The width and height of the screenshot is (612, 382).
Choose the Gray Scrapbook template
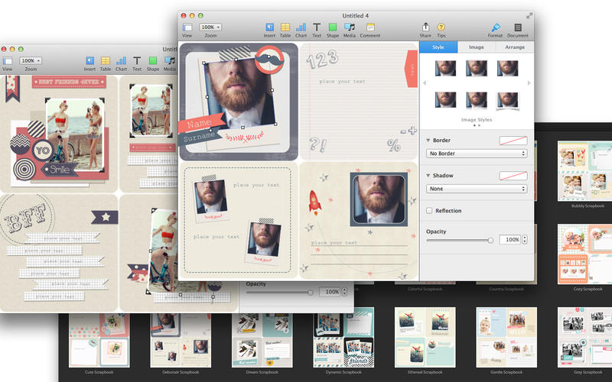pos(584,338)
